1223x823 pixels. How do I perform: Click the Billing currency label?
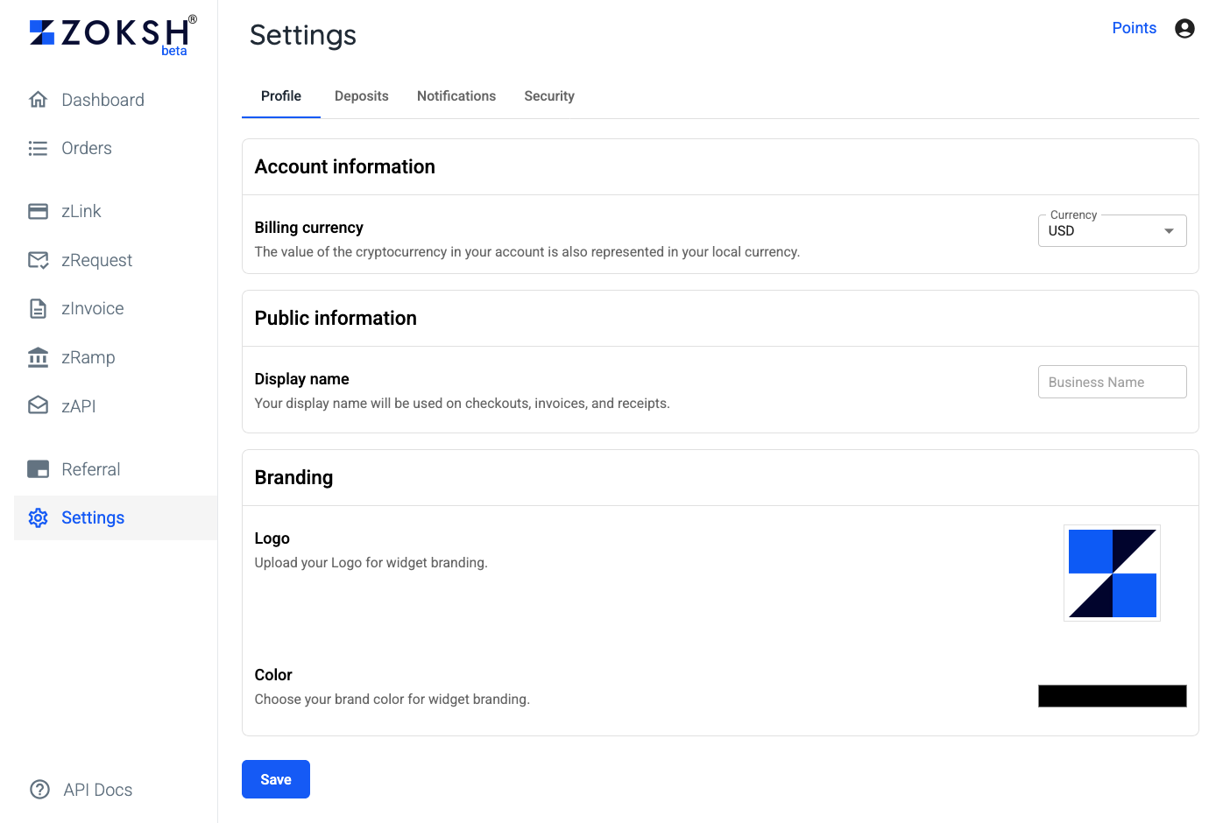(x=308, y=228)
